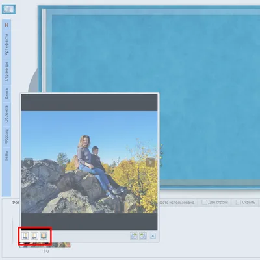Open the Форзац tab
Viewport: 260px width, 260px height.
click(6, 136)
